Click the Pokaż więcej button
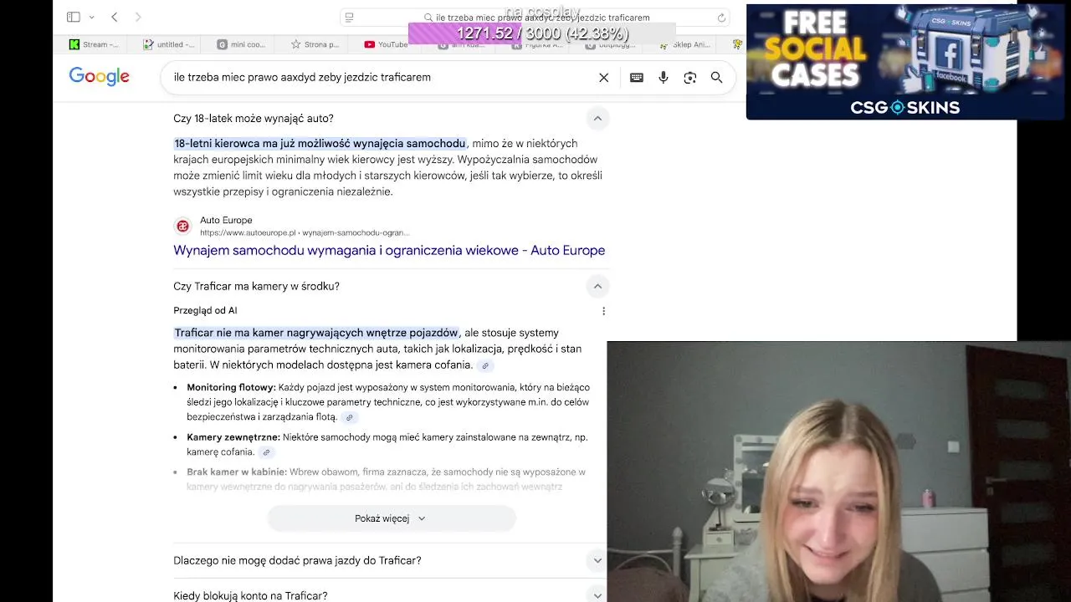The width and height of the screenshot is (1071, 602). [x=392, y=518]
